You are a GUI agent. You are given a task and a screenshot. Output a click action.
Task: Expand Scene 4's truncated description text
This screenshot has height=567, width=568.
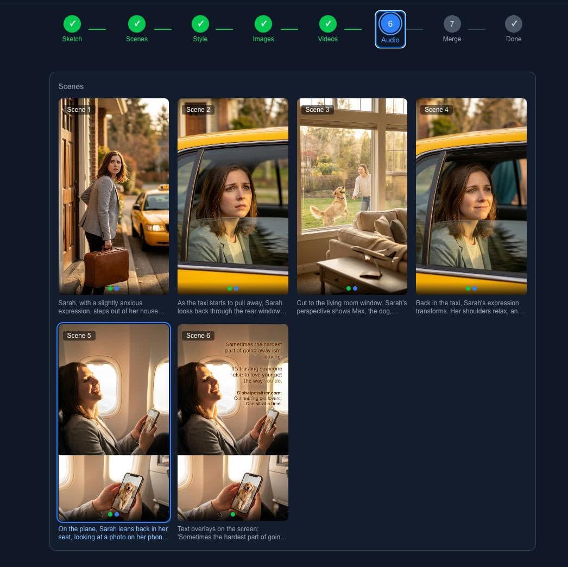pyautogui.click(x=470, y=307)
